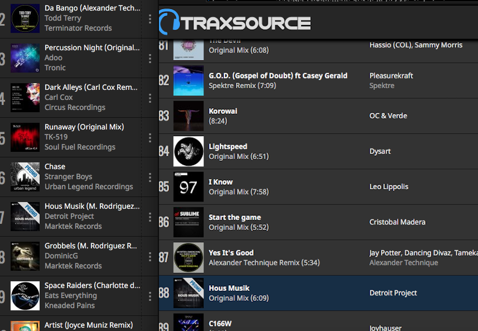This screenshot has height=331, width=478.
Task: Open Cristobal Madera artist link
Action: (x=397, y=222)
